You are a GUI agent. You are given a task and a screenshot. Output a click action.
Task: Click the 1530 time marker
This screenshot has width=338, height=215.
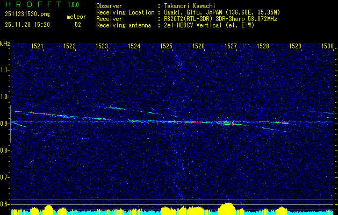327,46
